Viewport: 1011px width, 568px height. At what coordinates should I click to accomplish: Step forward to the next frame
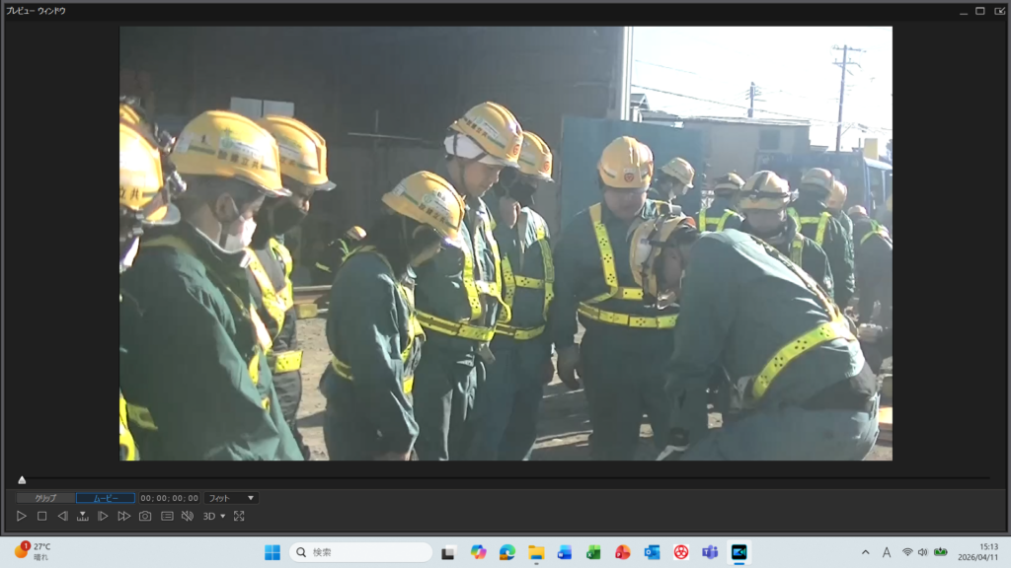pyautogui.click(x=103, y=516)
